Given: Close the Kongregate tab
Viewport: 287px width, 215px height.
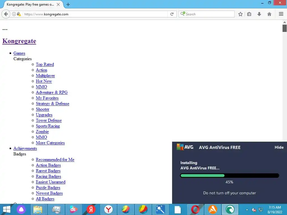Looking at the screenshot, I should 58,4.
